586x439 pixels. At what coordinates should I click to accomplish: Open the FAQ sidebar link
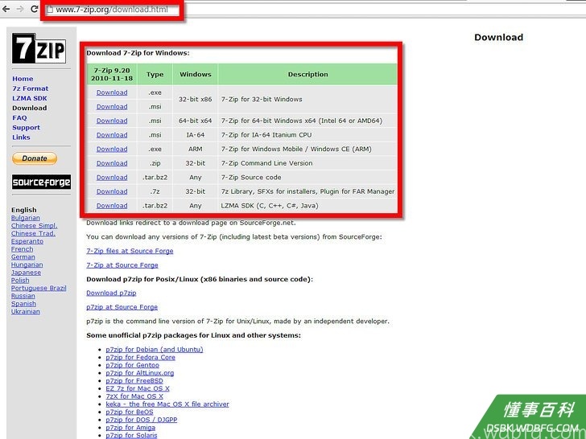[19, 117]
